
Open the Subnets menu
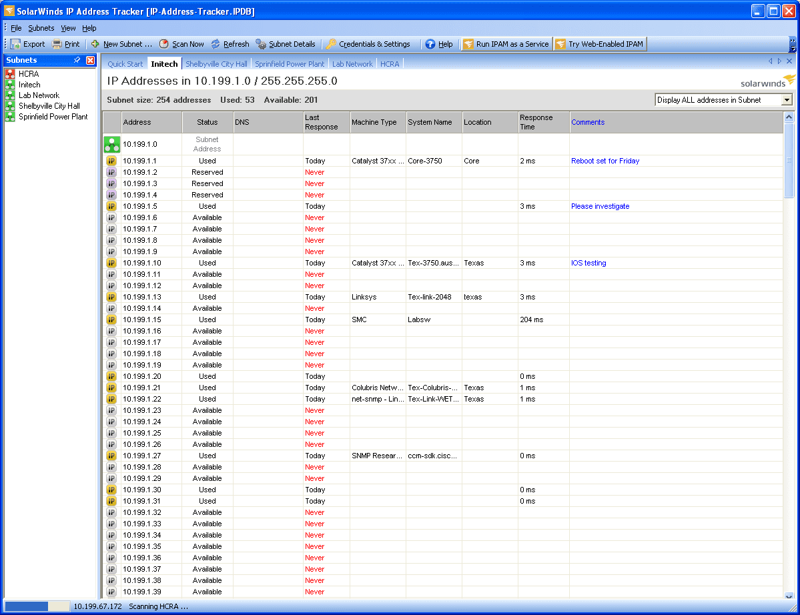point(41,28)
